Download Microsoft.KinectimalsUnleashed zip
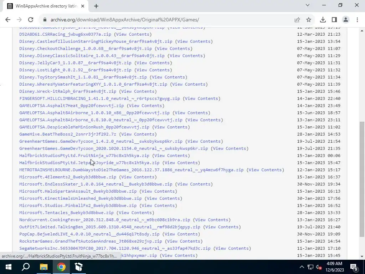This screenshot has height=274, width=365. [80, 198]
